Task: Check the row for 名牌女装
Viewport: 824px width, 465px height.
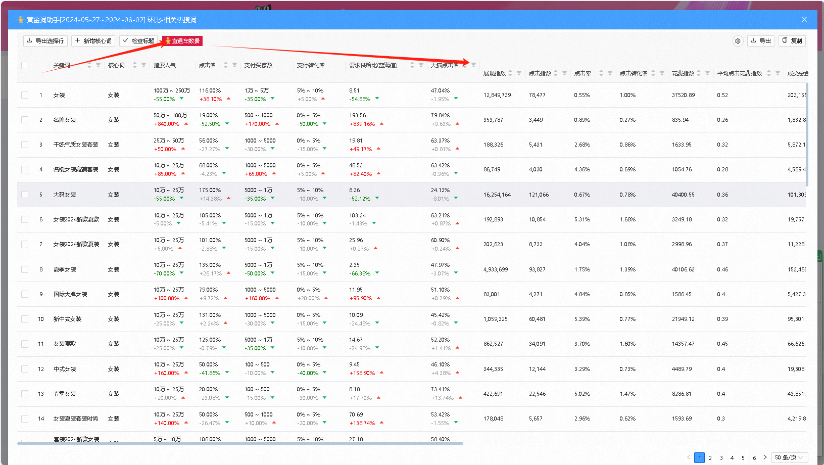Action: (25, 120)
